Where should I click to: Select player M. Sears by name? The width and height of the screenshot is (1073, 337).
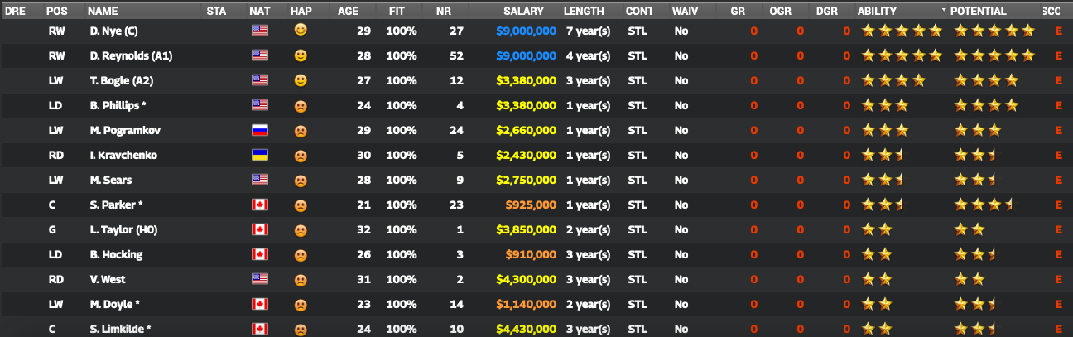(x=110, y=180)
